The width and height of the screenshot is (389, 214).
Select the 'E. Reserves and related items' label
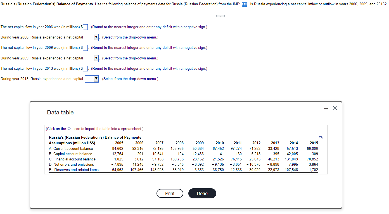74,170
